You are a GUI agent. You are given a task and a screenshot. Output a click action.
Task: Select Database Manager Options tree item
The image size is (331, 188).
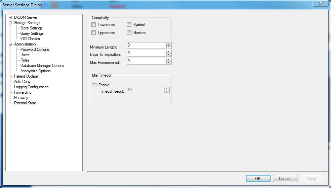click(x=42, y=66)
